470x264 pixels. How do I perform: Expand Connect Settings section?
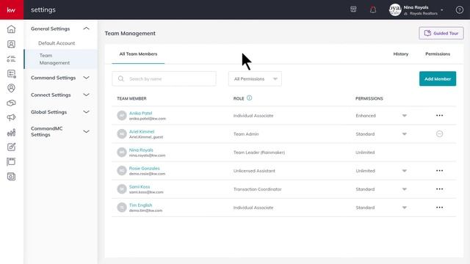coord(86,95)
